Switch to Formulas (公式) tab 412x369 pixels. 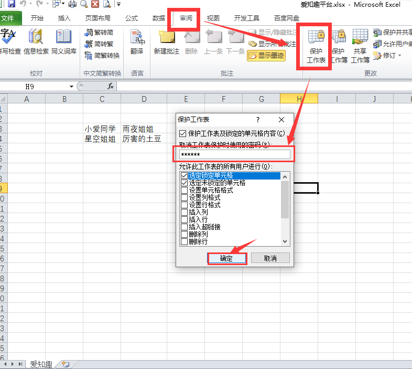point(132,18)
